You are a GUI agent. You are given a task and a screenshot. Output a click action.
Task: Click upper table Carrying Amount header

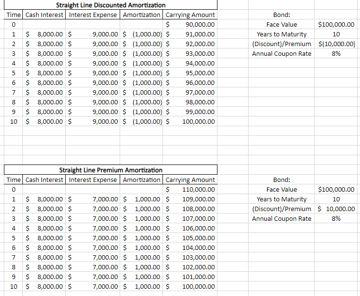coord(190,15)
